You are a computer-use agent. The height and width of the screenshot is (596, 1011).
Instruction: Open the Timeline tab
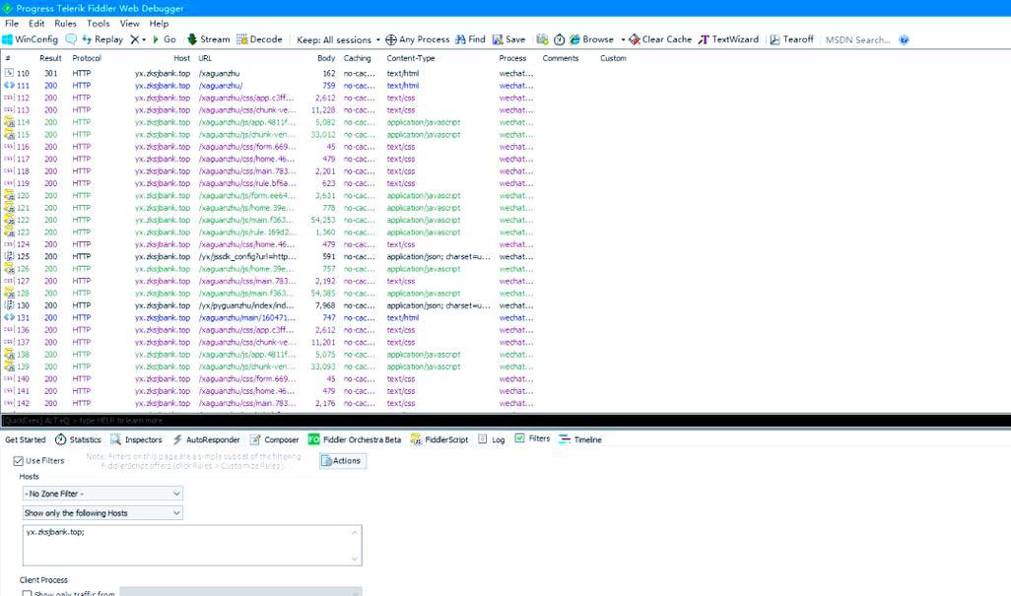tap(580, 439)
